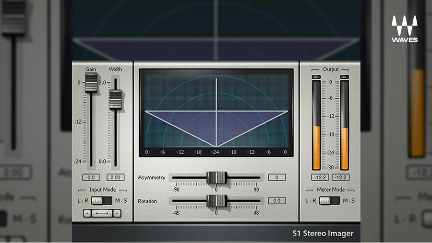This screenshot has width=432, height=243.
Task: Click the L-R label under Input Mode
Action: pos(83,201)
